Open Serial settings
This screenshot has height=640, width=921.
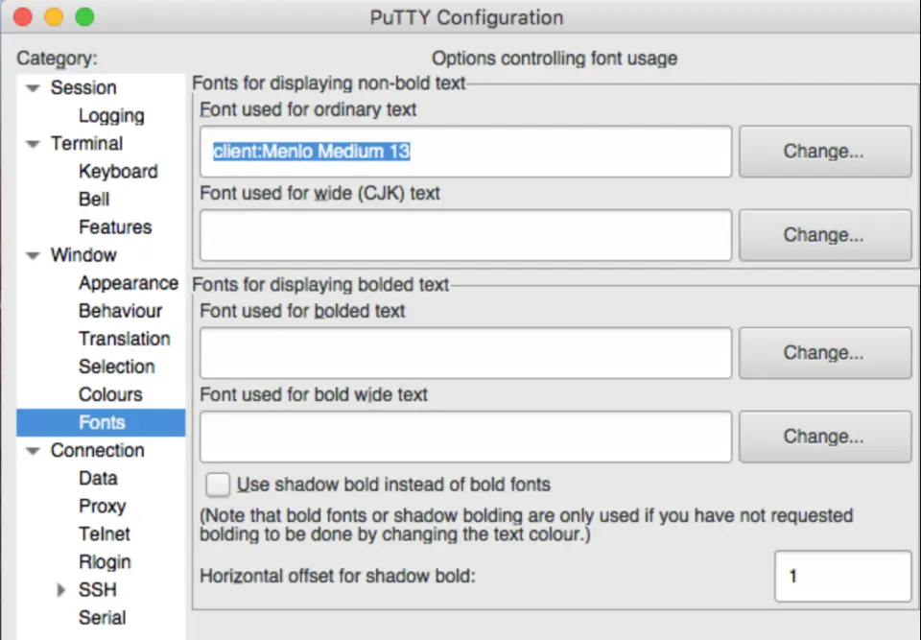(103, 618)
